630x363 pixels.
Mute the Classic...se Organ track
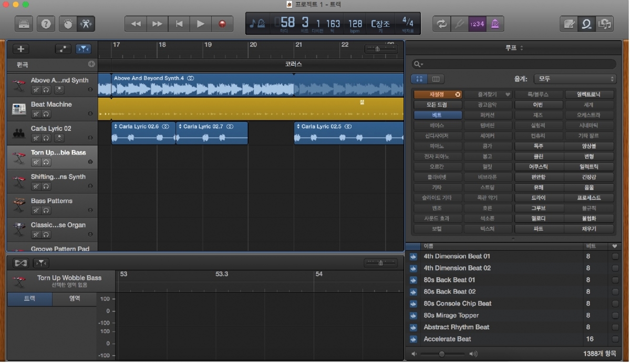click(36, 234)
